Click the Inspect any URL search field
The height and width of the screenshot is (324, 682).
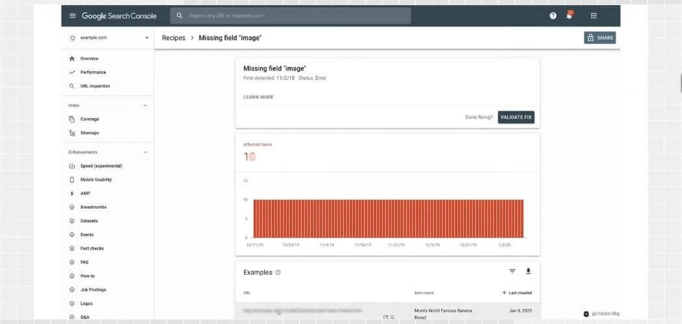pyautogui.click(x=290, y=16)
